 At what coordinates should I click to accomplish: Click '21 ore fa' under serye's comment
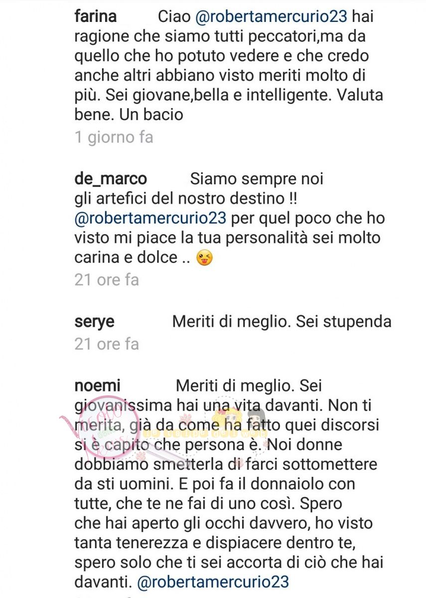[107, 344]
